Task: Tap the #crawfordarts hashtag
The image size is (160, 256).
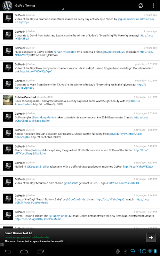Action: click(24, 104)
